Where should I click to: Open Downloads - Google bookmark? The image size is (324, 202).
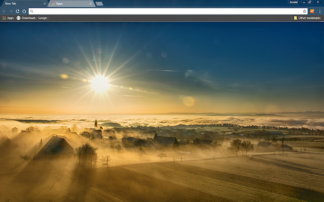coord(32,18)
